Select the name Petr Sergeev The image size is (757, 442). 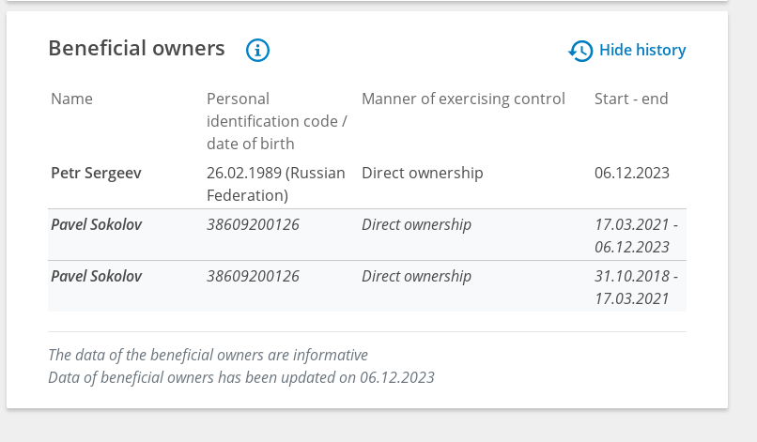(x=96, y=173)
